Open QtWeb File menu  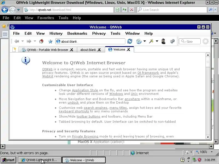tap(16, 33)
